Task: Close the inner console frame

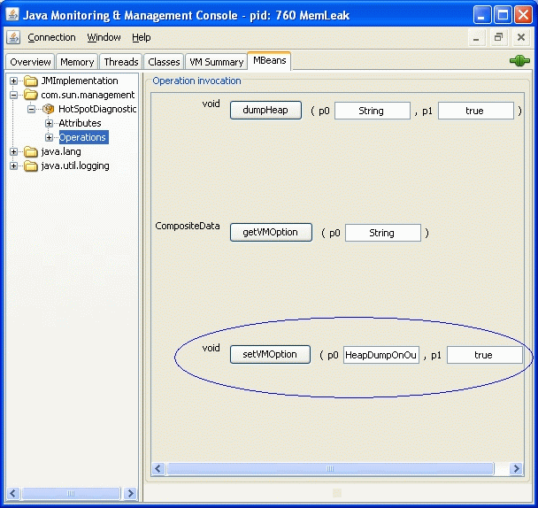Action: (521, 38)
